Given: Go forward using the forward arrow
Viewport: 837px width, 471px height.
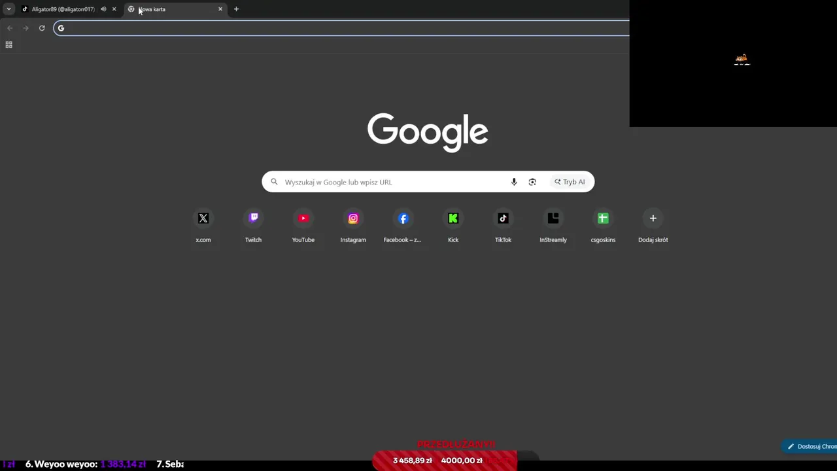Looking at the screenshot, I should pos(26,28).
